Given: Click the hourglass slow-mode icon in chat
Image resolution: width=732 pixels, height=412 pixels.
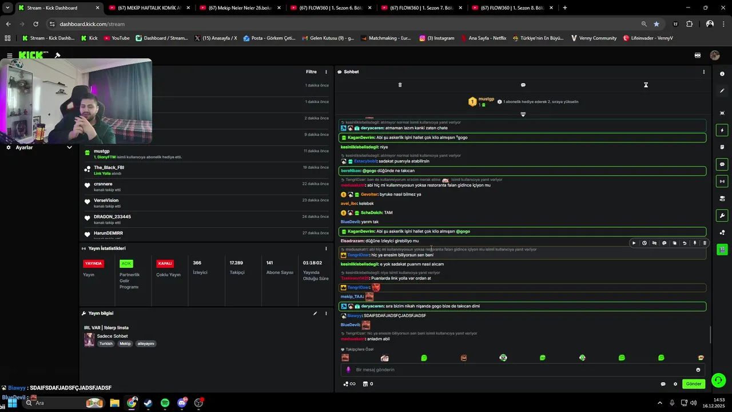Looking at the screenshot, I should coord(646,85).
